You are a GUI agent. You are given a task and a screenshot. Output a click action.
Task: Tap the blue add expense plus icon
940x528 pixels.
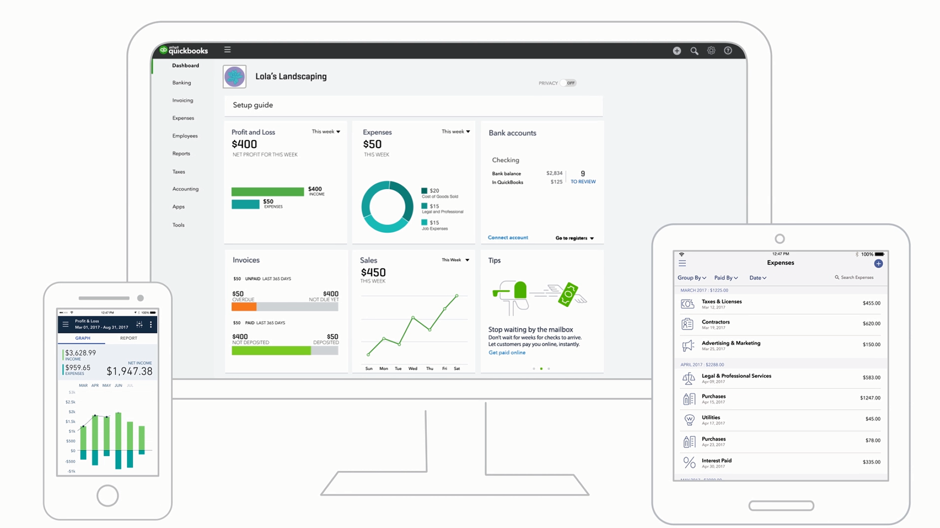click(878, 264)
